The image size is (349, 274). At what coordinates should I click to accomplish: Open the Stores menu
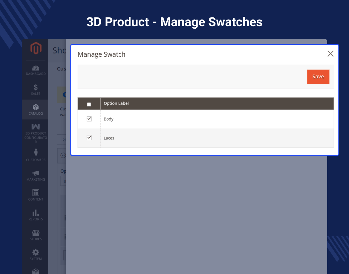tap(36, 235)
